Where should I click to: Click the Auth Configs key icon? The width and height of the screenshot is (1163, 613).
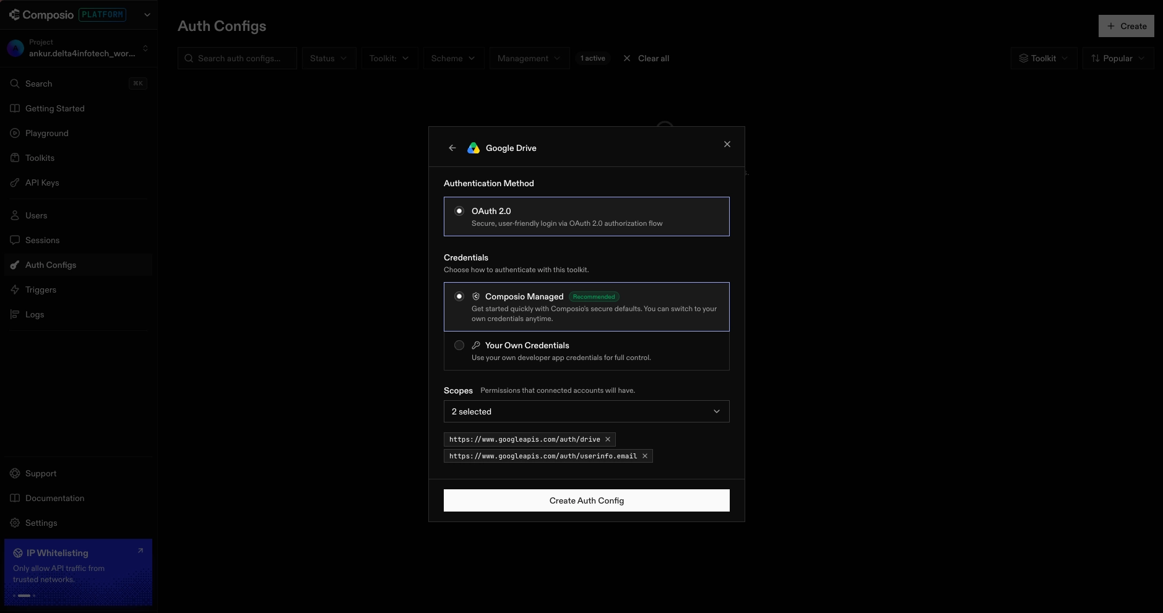point(15,265)
